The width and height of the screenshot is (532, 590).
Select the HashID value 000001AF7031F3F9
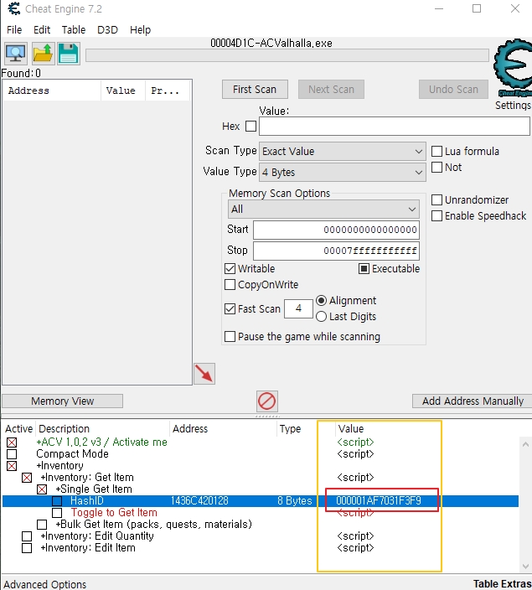[x=379, y=500]
